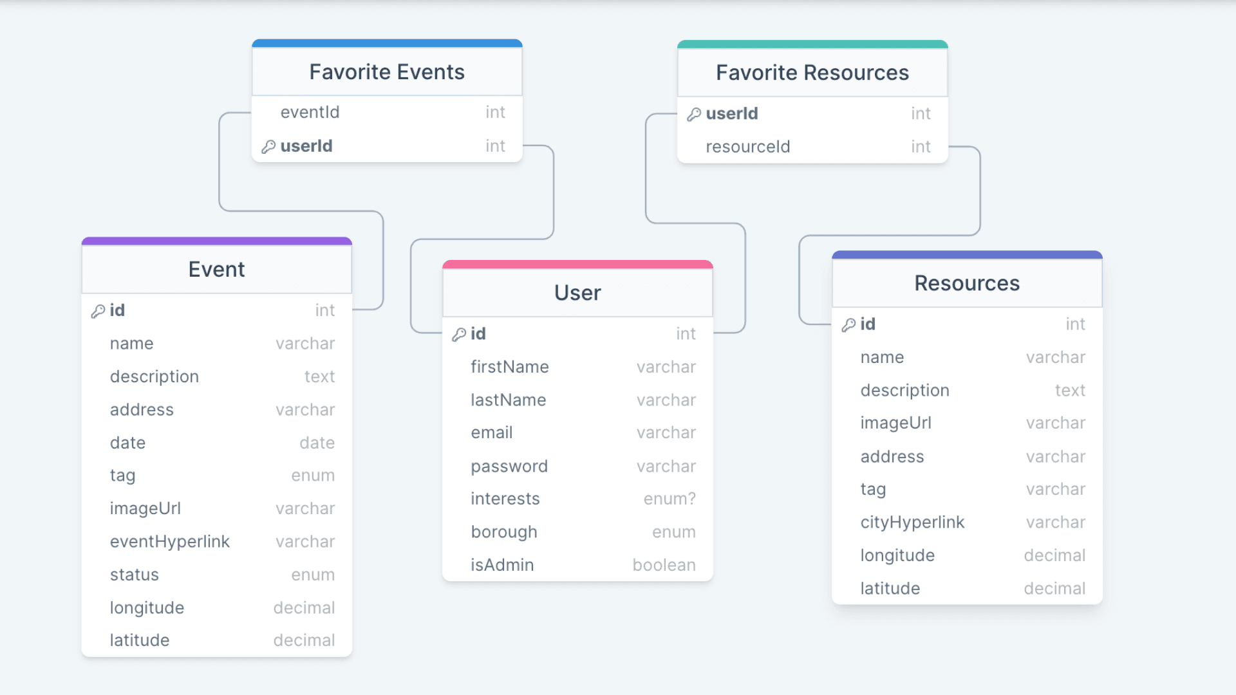Click the firstName field in User table
1236x695 pixels.
(x=577, y=367)
